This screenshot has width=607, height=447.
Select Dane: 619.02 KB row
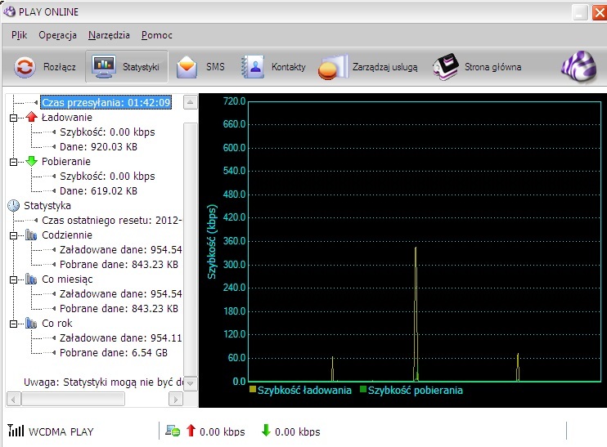pos(98,190)
